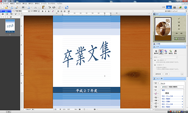188x113 pixels.
Task: Open the ツール(T) menu
Action: pyautogui.click(x=44, y=3)
